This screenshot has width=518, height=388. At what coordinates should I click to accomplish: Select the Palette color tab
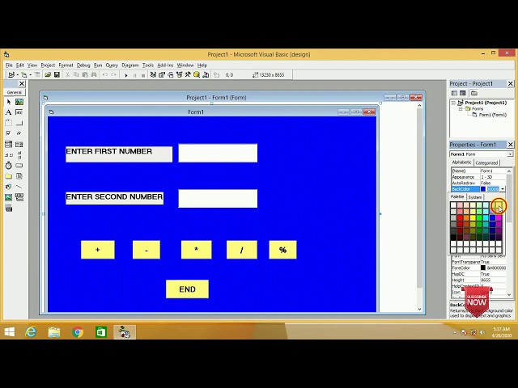tap(457, 196)
